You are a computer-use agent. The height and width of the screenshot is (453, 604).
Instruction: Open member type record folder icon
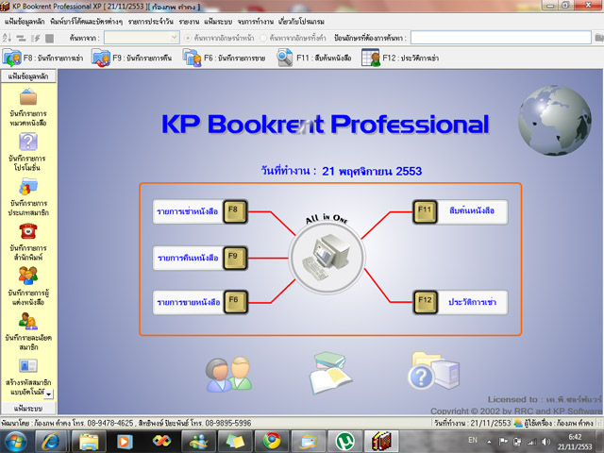tap(28, 187)
